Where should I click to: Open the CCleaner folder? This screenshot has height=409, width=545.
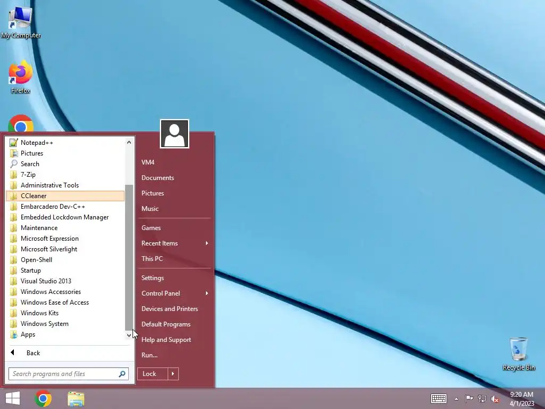point(65,196)
